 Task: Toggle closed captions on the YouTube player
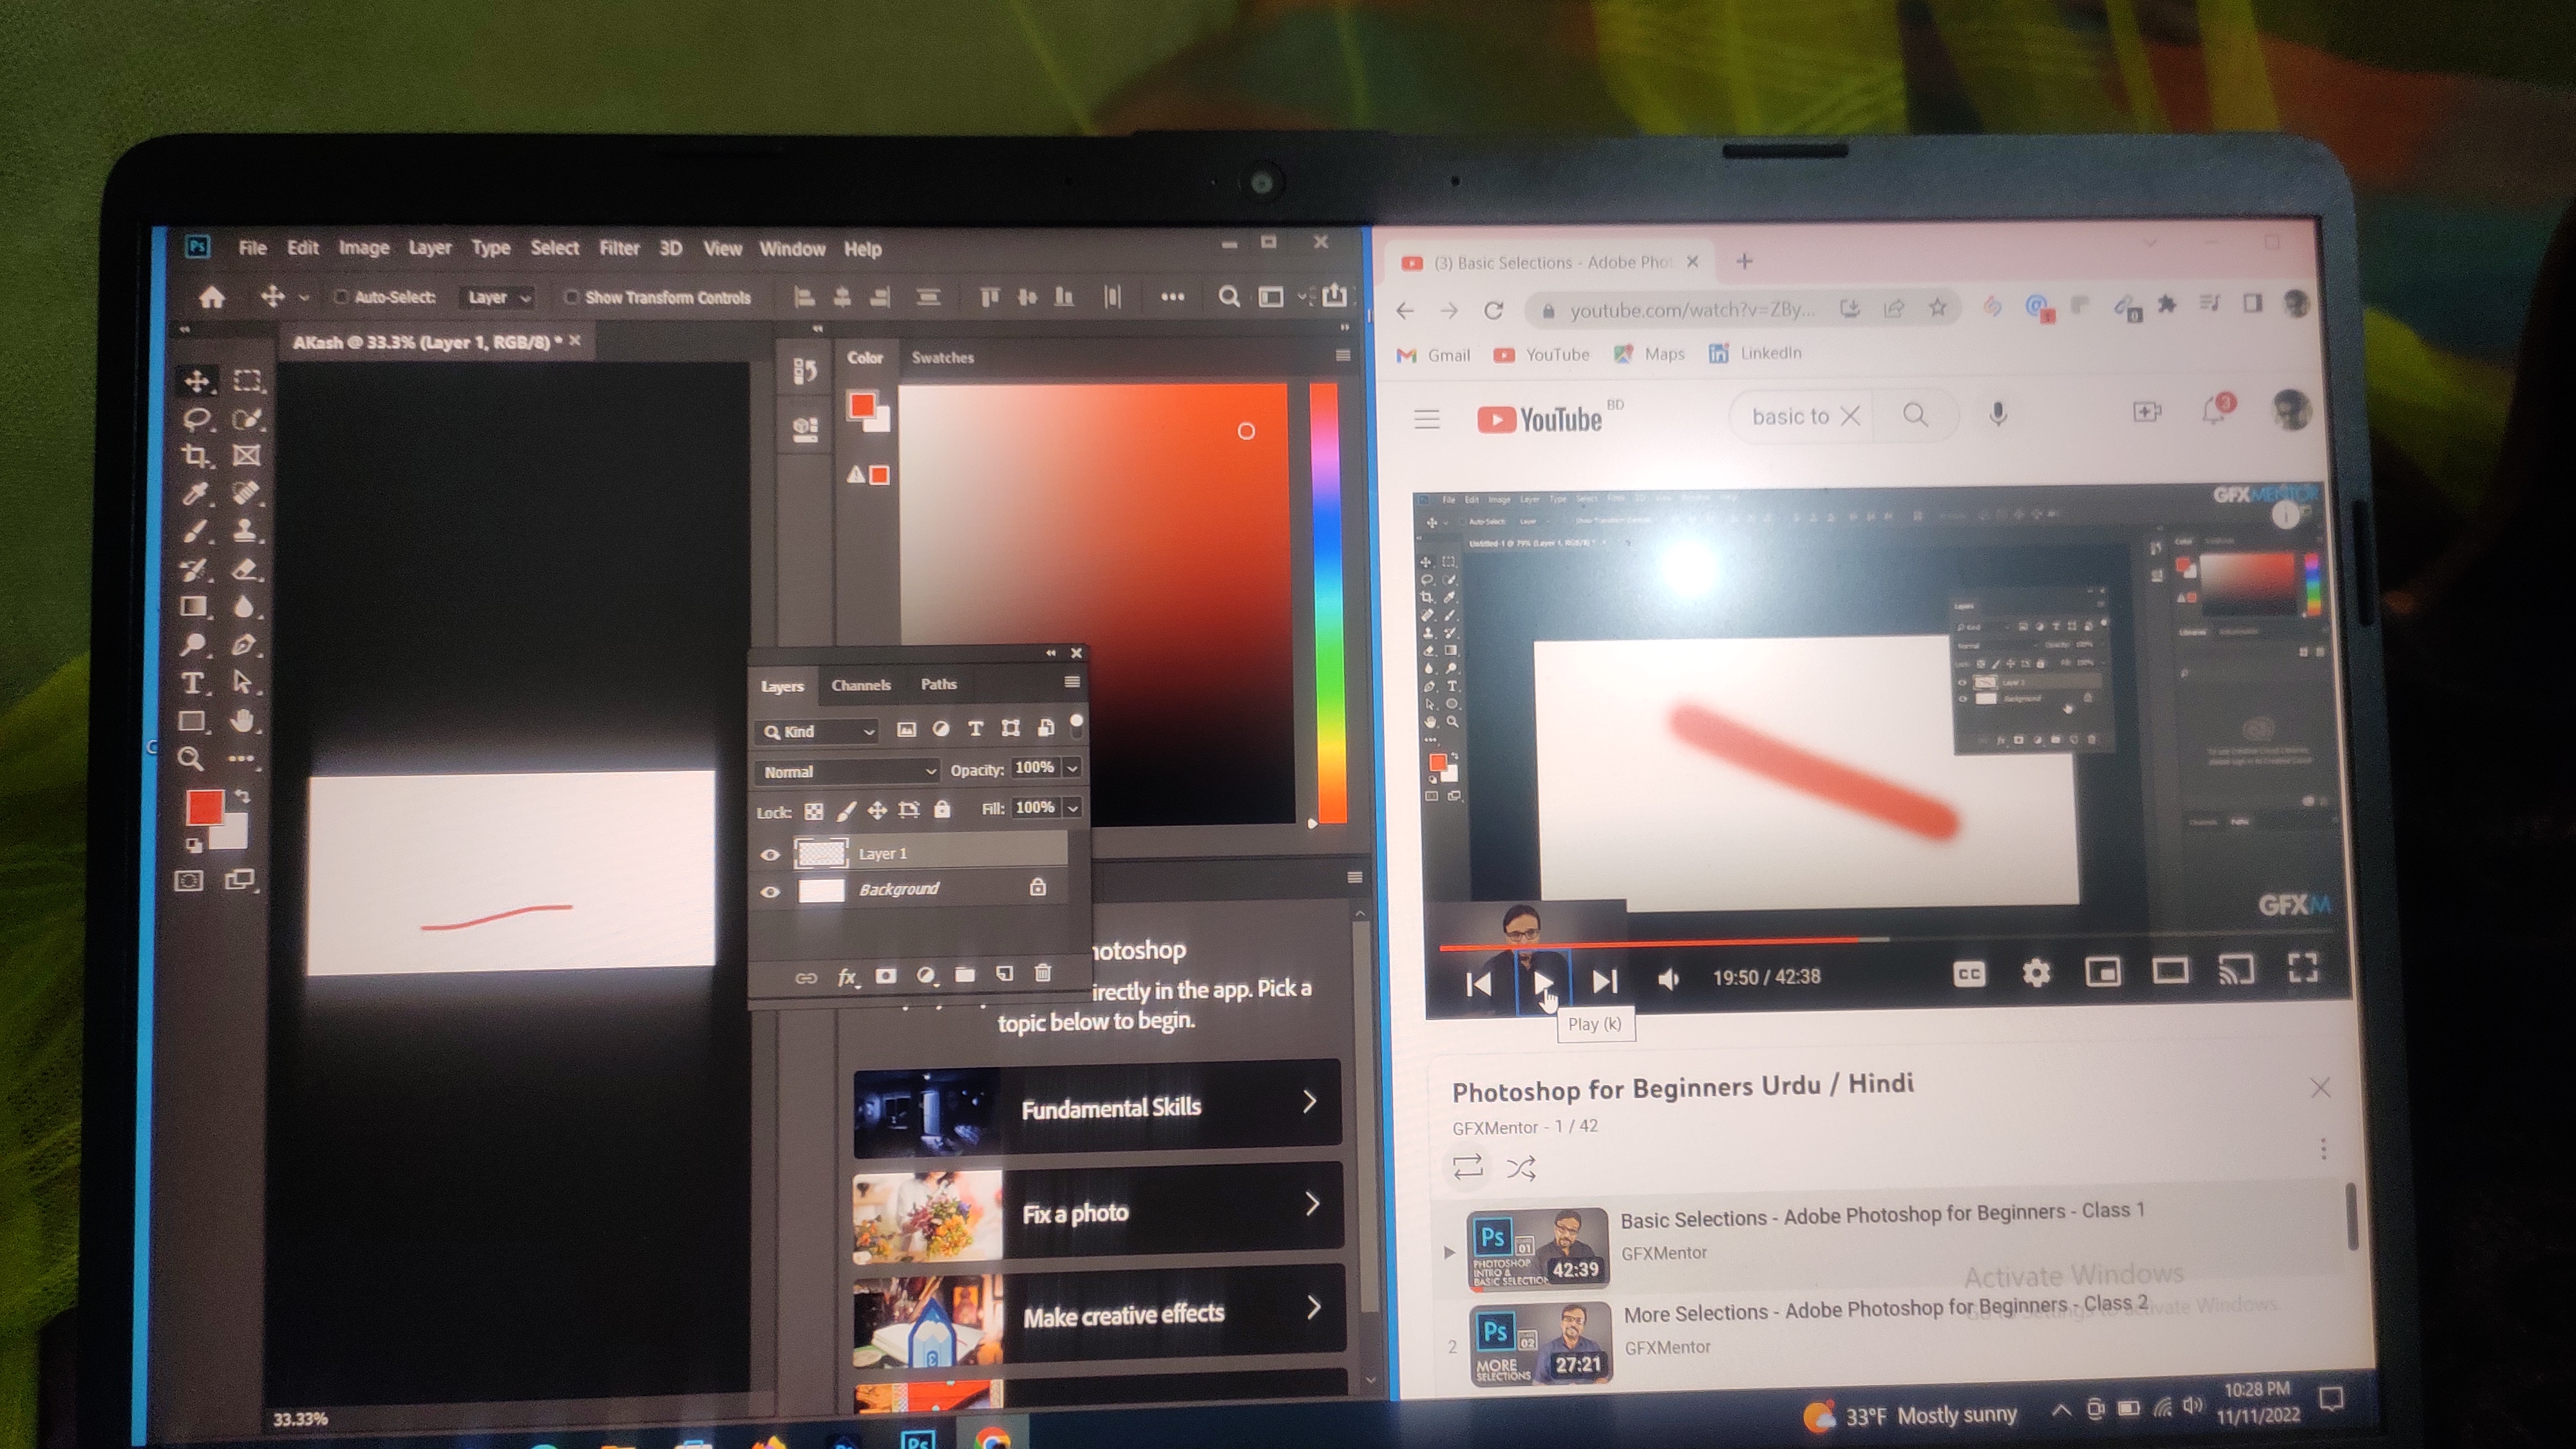pos(1969,974)
